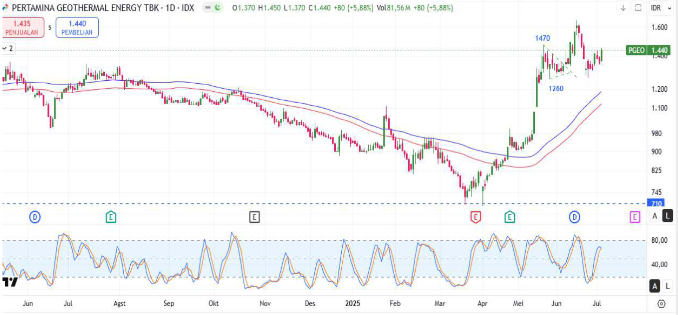678x315 pixels.
Task: Select the 1260 chart annotation text
Action: [556, 89]
